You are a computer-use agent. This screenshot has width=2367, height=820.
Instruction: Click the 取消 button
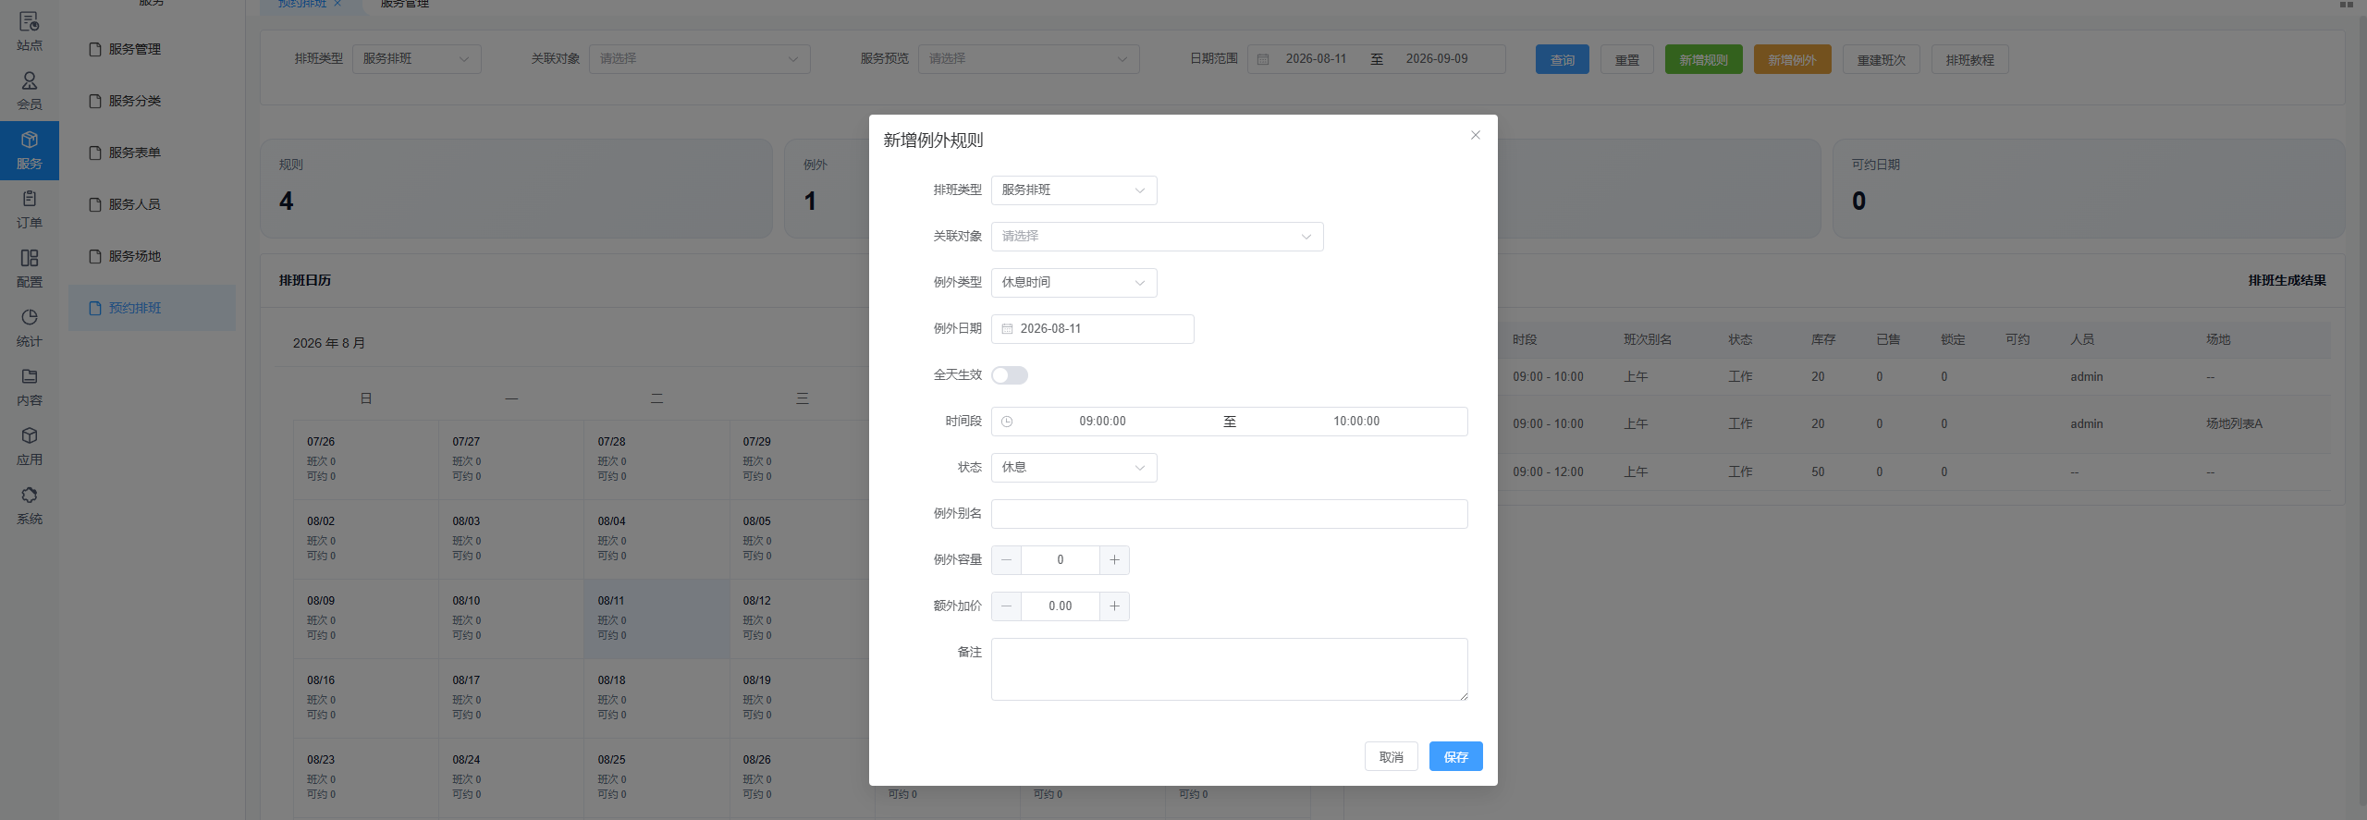tap(1391, 756)
